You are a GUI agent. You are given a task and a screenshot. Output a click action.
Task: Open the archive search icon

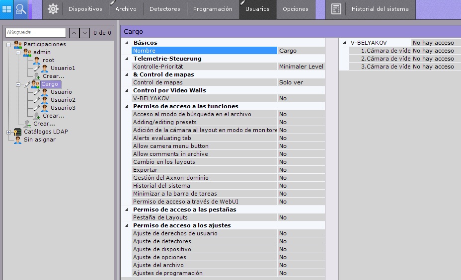pos(21,9)
